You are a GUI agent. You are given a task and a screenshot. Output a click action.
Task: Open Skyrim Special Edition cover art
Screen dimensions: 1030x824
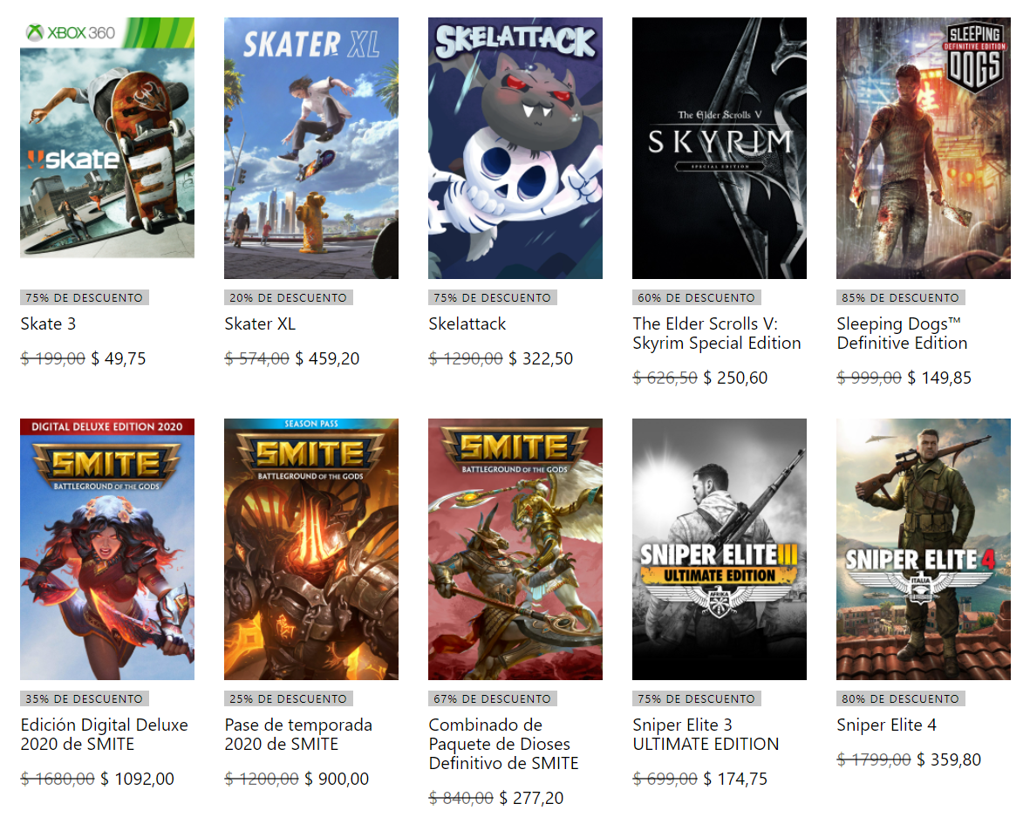pos(720,148)
